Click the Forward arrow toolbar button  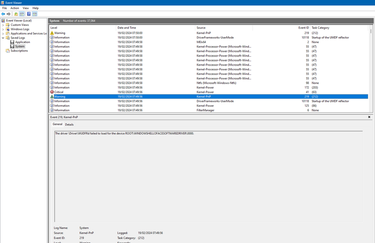pyautogui.click(x=9, y=14)
